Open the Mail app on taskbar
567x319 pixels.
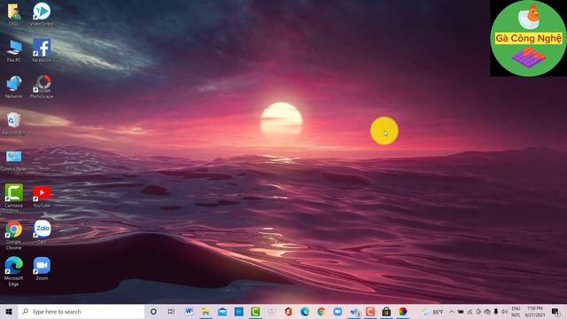(x=222, y=311)
